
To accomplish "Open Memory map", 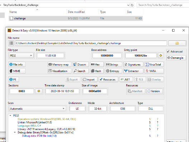I will [60, 65].
